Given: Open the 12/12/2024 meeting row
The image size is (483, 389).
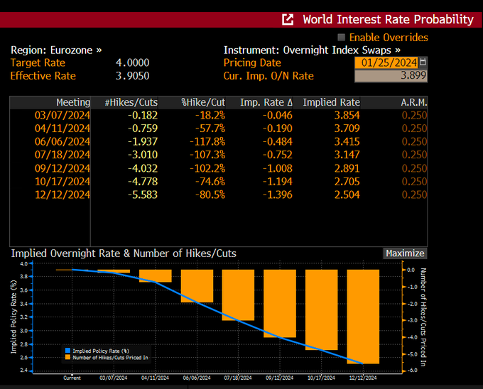Looking at the screenshot, I should click(x=218, y=194).
